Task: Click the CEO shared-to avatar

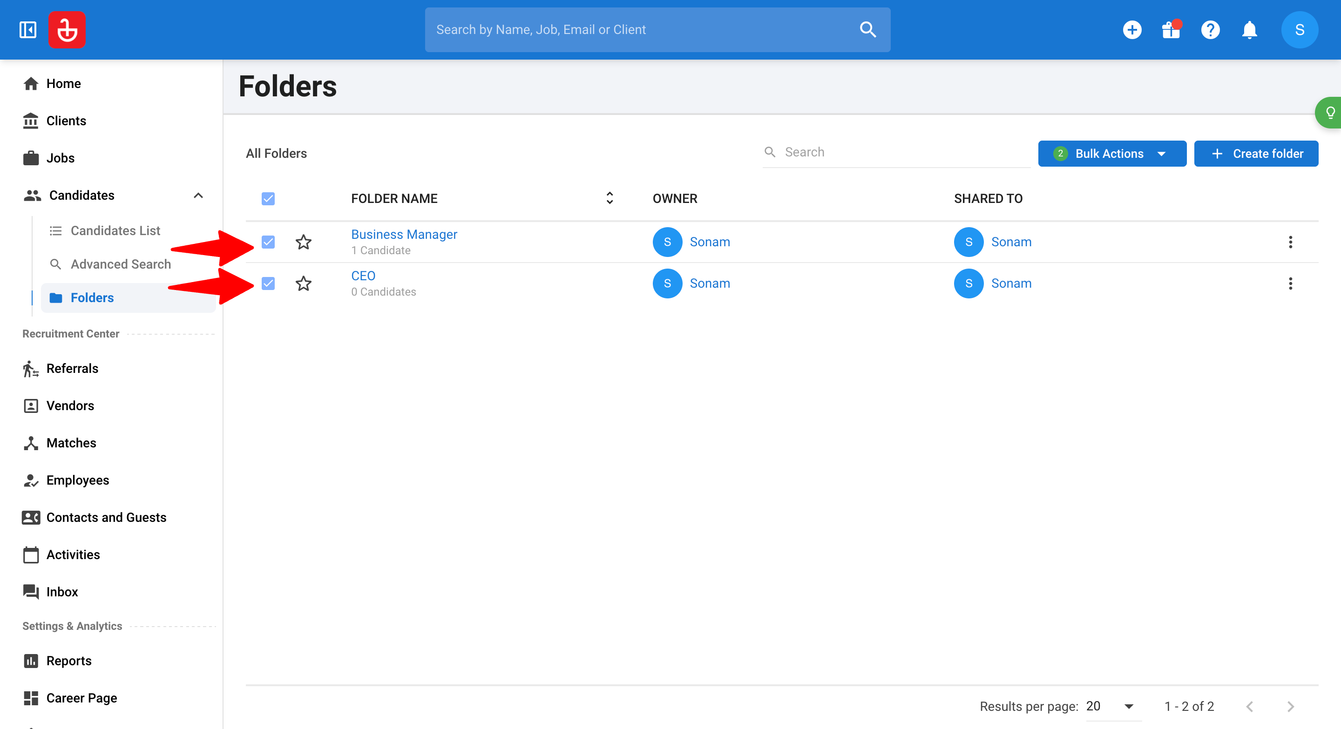Action: [968, 283]
